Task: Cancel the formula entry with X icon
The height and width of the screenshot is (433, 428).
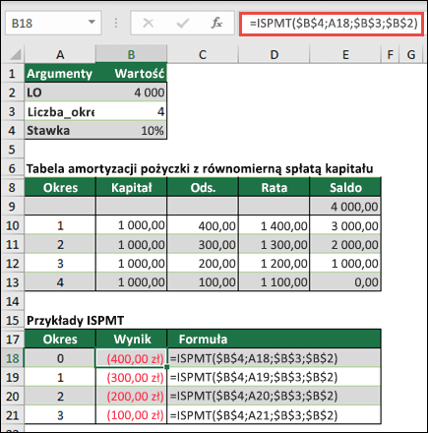Action: point(149,23)
